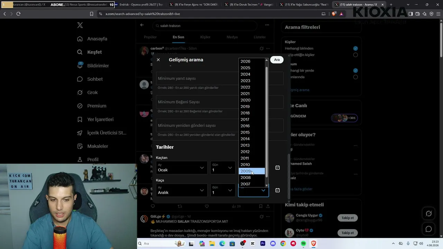The height and width of the screenshot is (249, 443).
Task: Open File Explorer from the taskbar
Action: click(x=212, y=244)
